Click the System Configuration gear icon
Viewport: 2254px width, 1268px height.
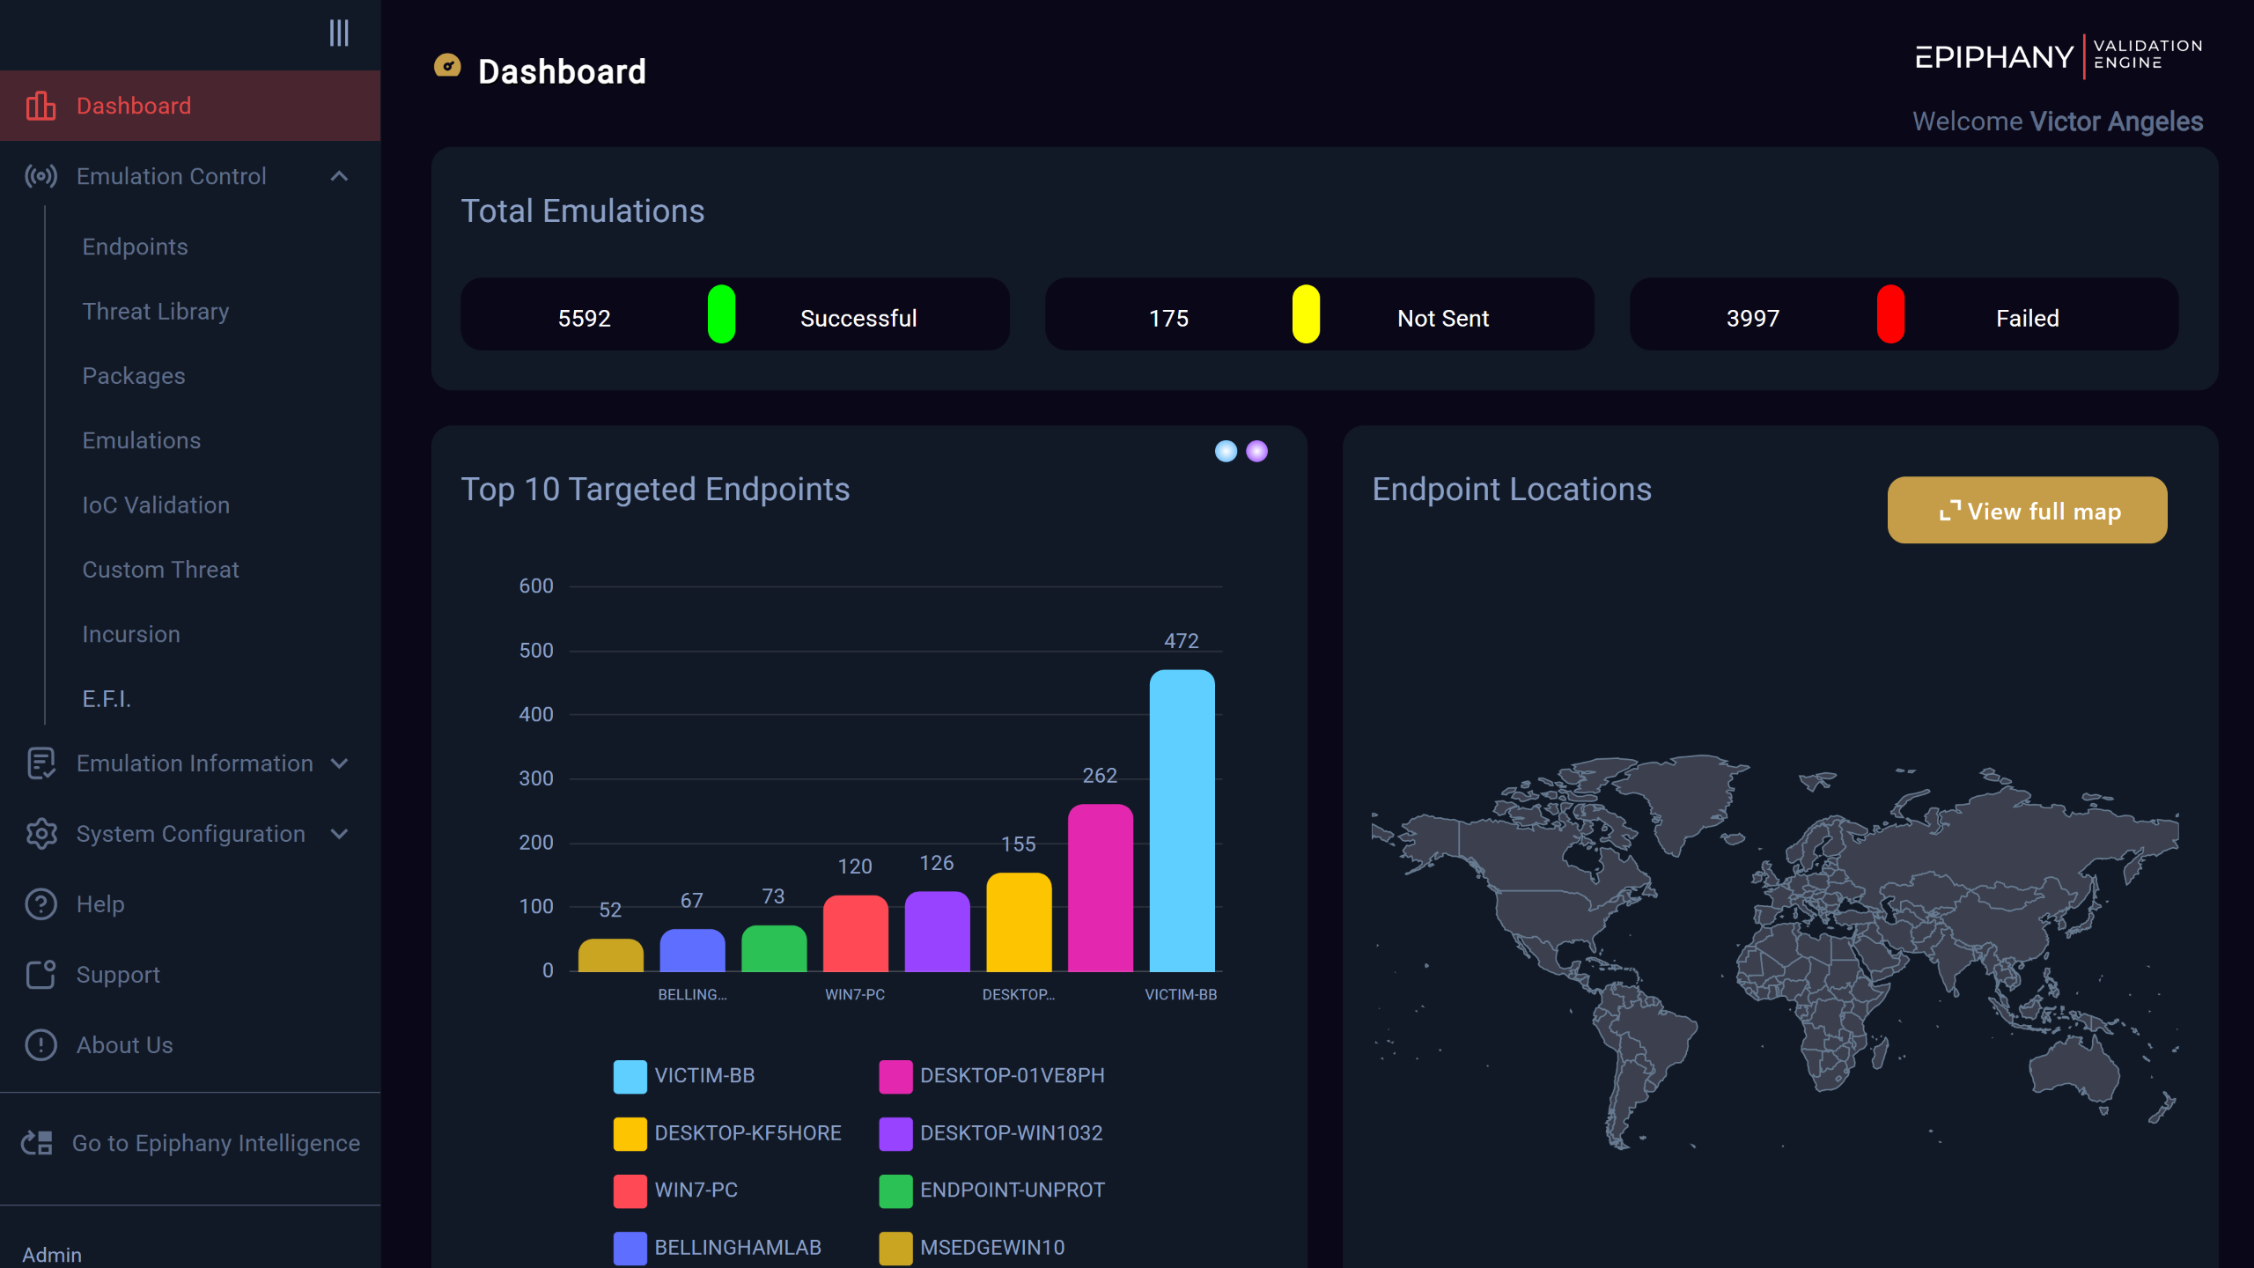point(41,834)
